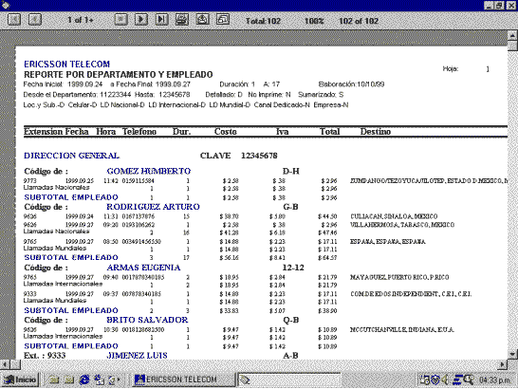This screenshot has height=389, width=518.
Task: Click the 'Q-B' code for Brito Salvador
Action: (x=291, y=320)
